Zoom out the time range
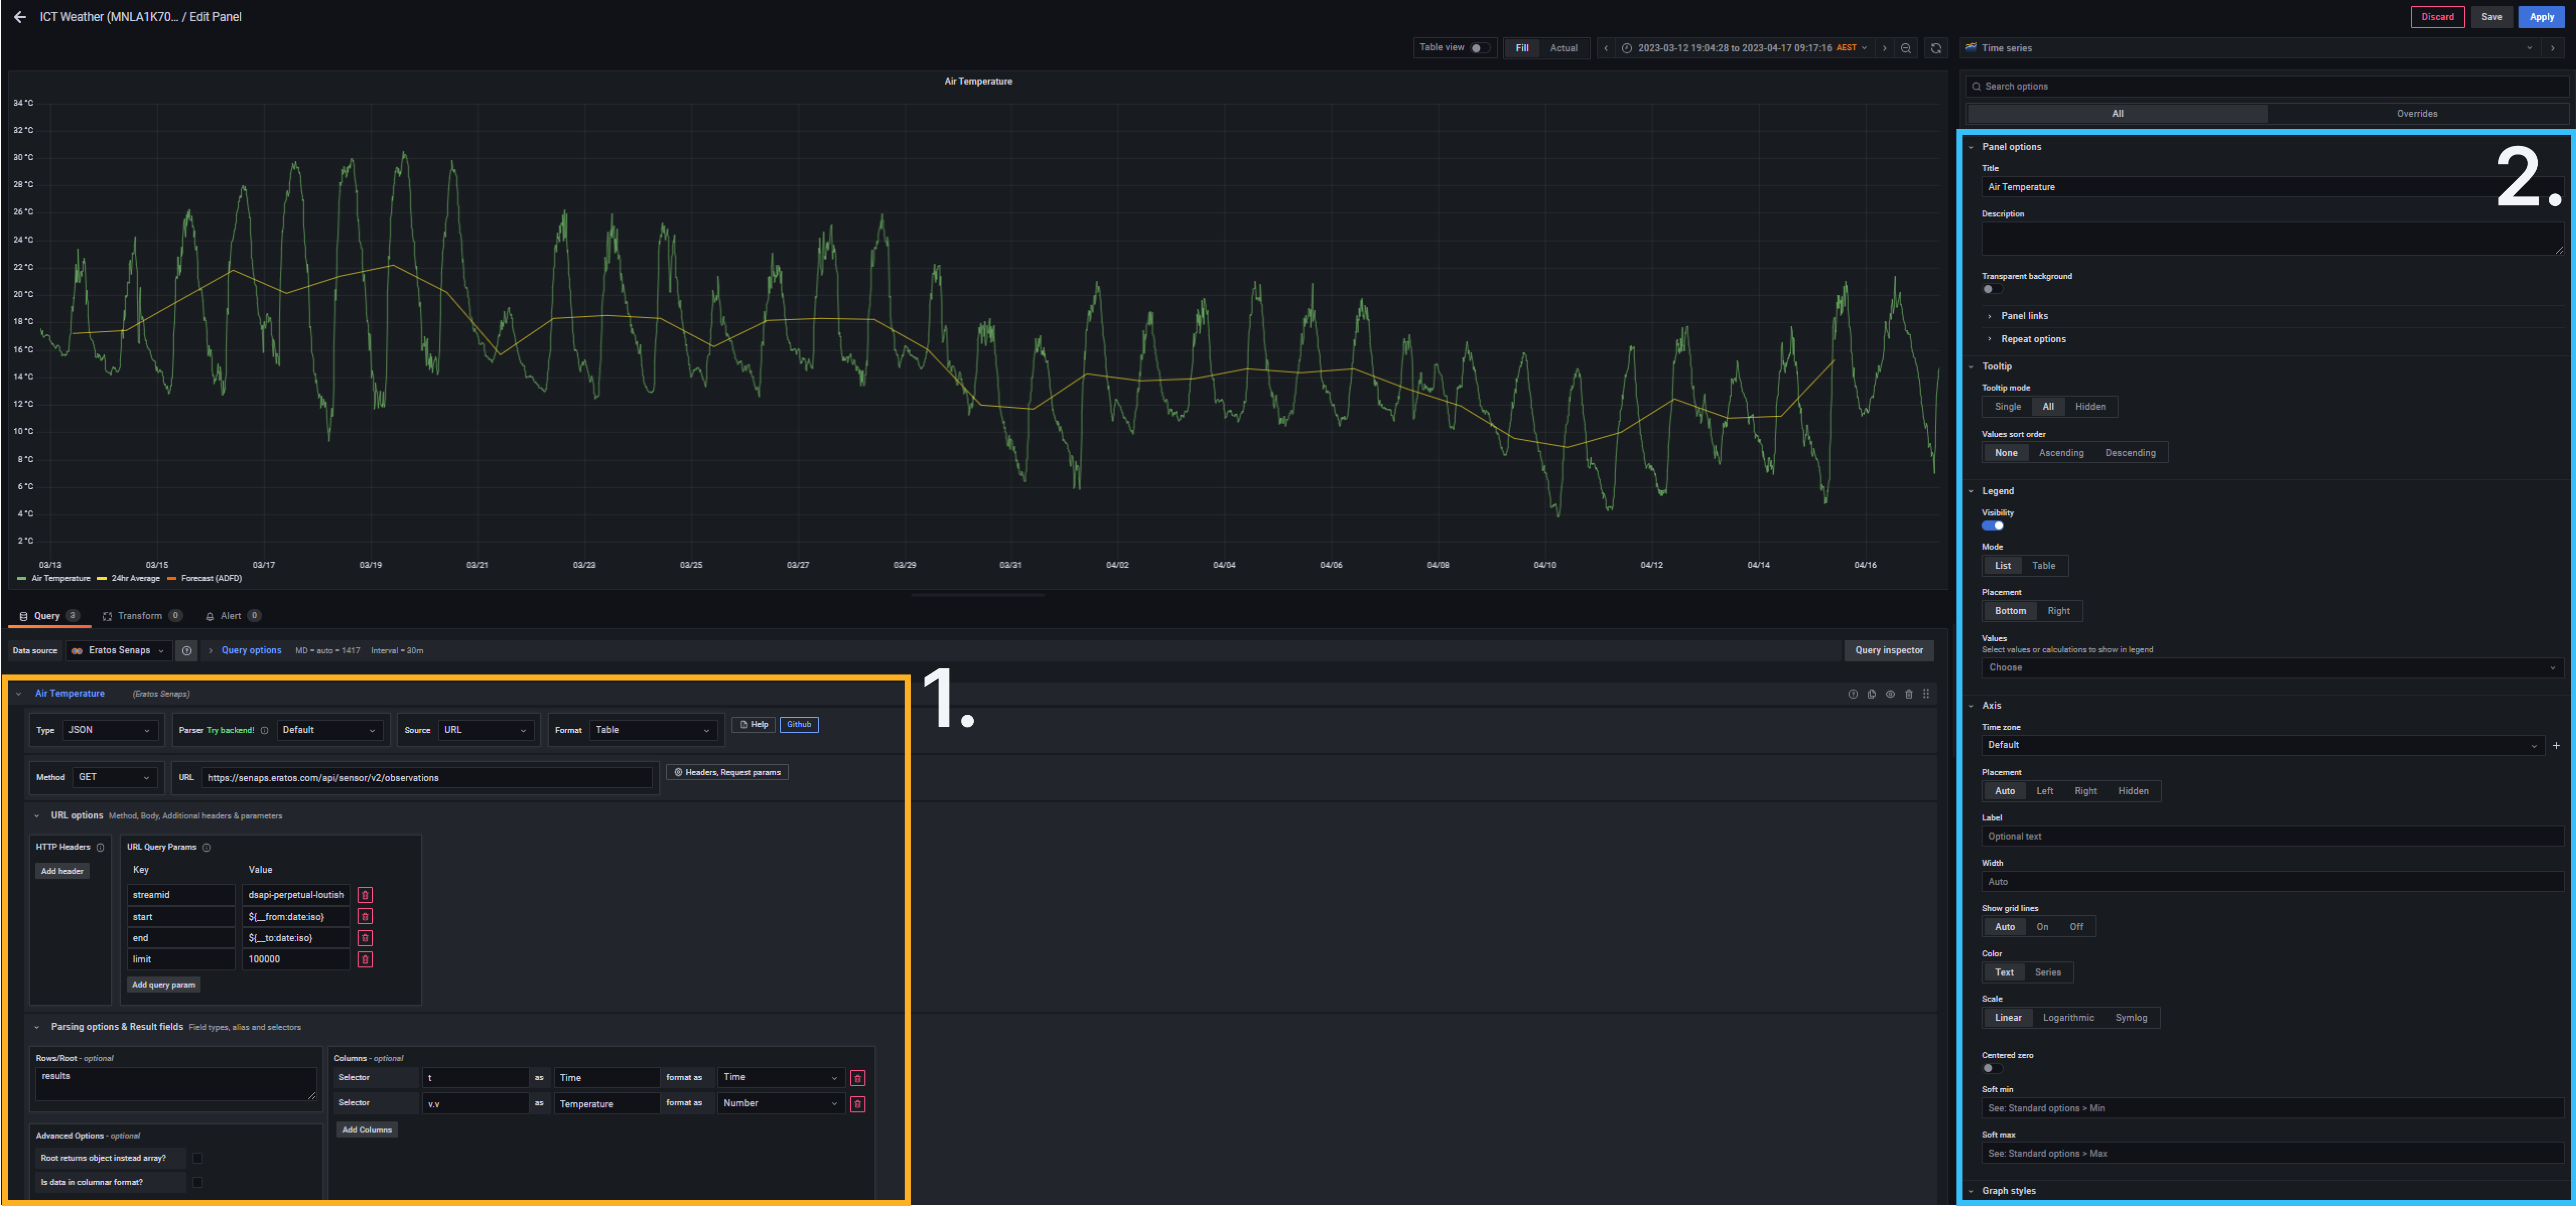2576x1206 pixels. (x=1906, y=48)
